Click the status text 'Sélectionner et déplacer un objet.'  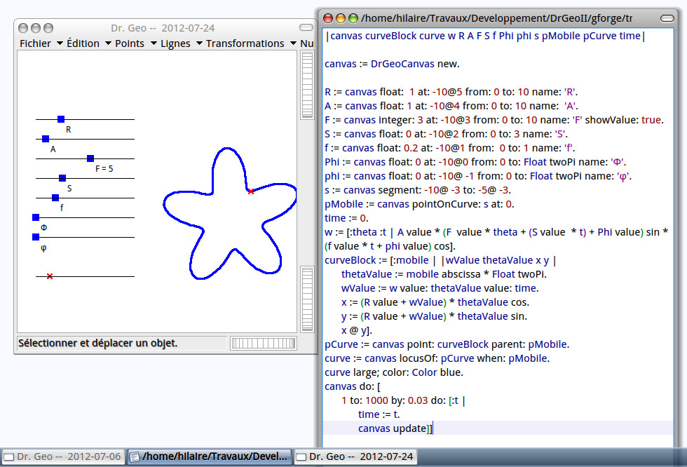97,343
